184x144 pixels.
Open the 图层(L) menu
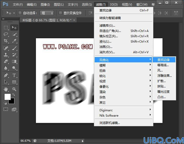coord(59,5)
